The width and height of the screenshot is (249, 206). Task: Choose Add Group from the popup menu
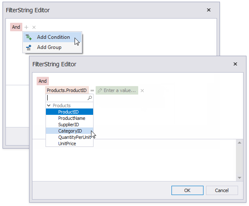[x=52, y=47]
